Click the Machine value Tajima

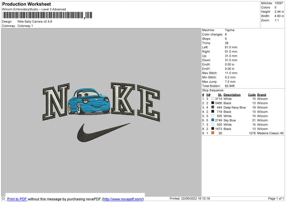(229, 30)
